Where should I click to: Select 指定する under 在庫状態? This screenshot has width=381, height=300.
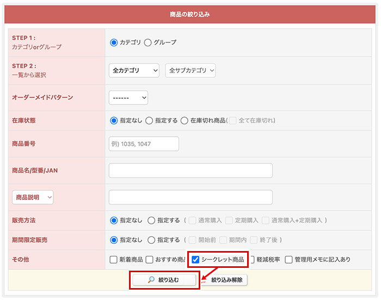pyautogui.click(x=149, y=120)
